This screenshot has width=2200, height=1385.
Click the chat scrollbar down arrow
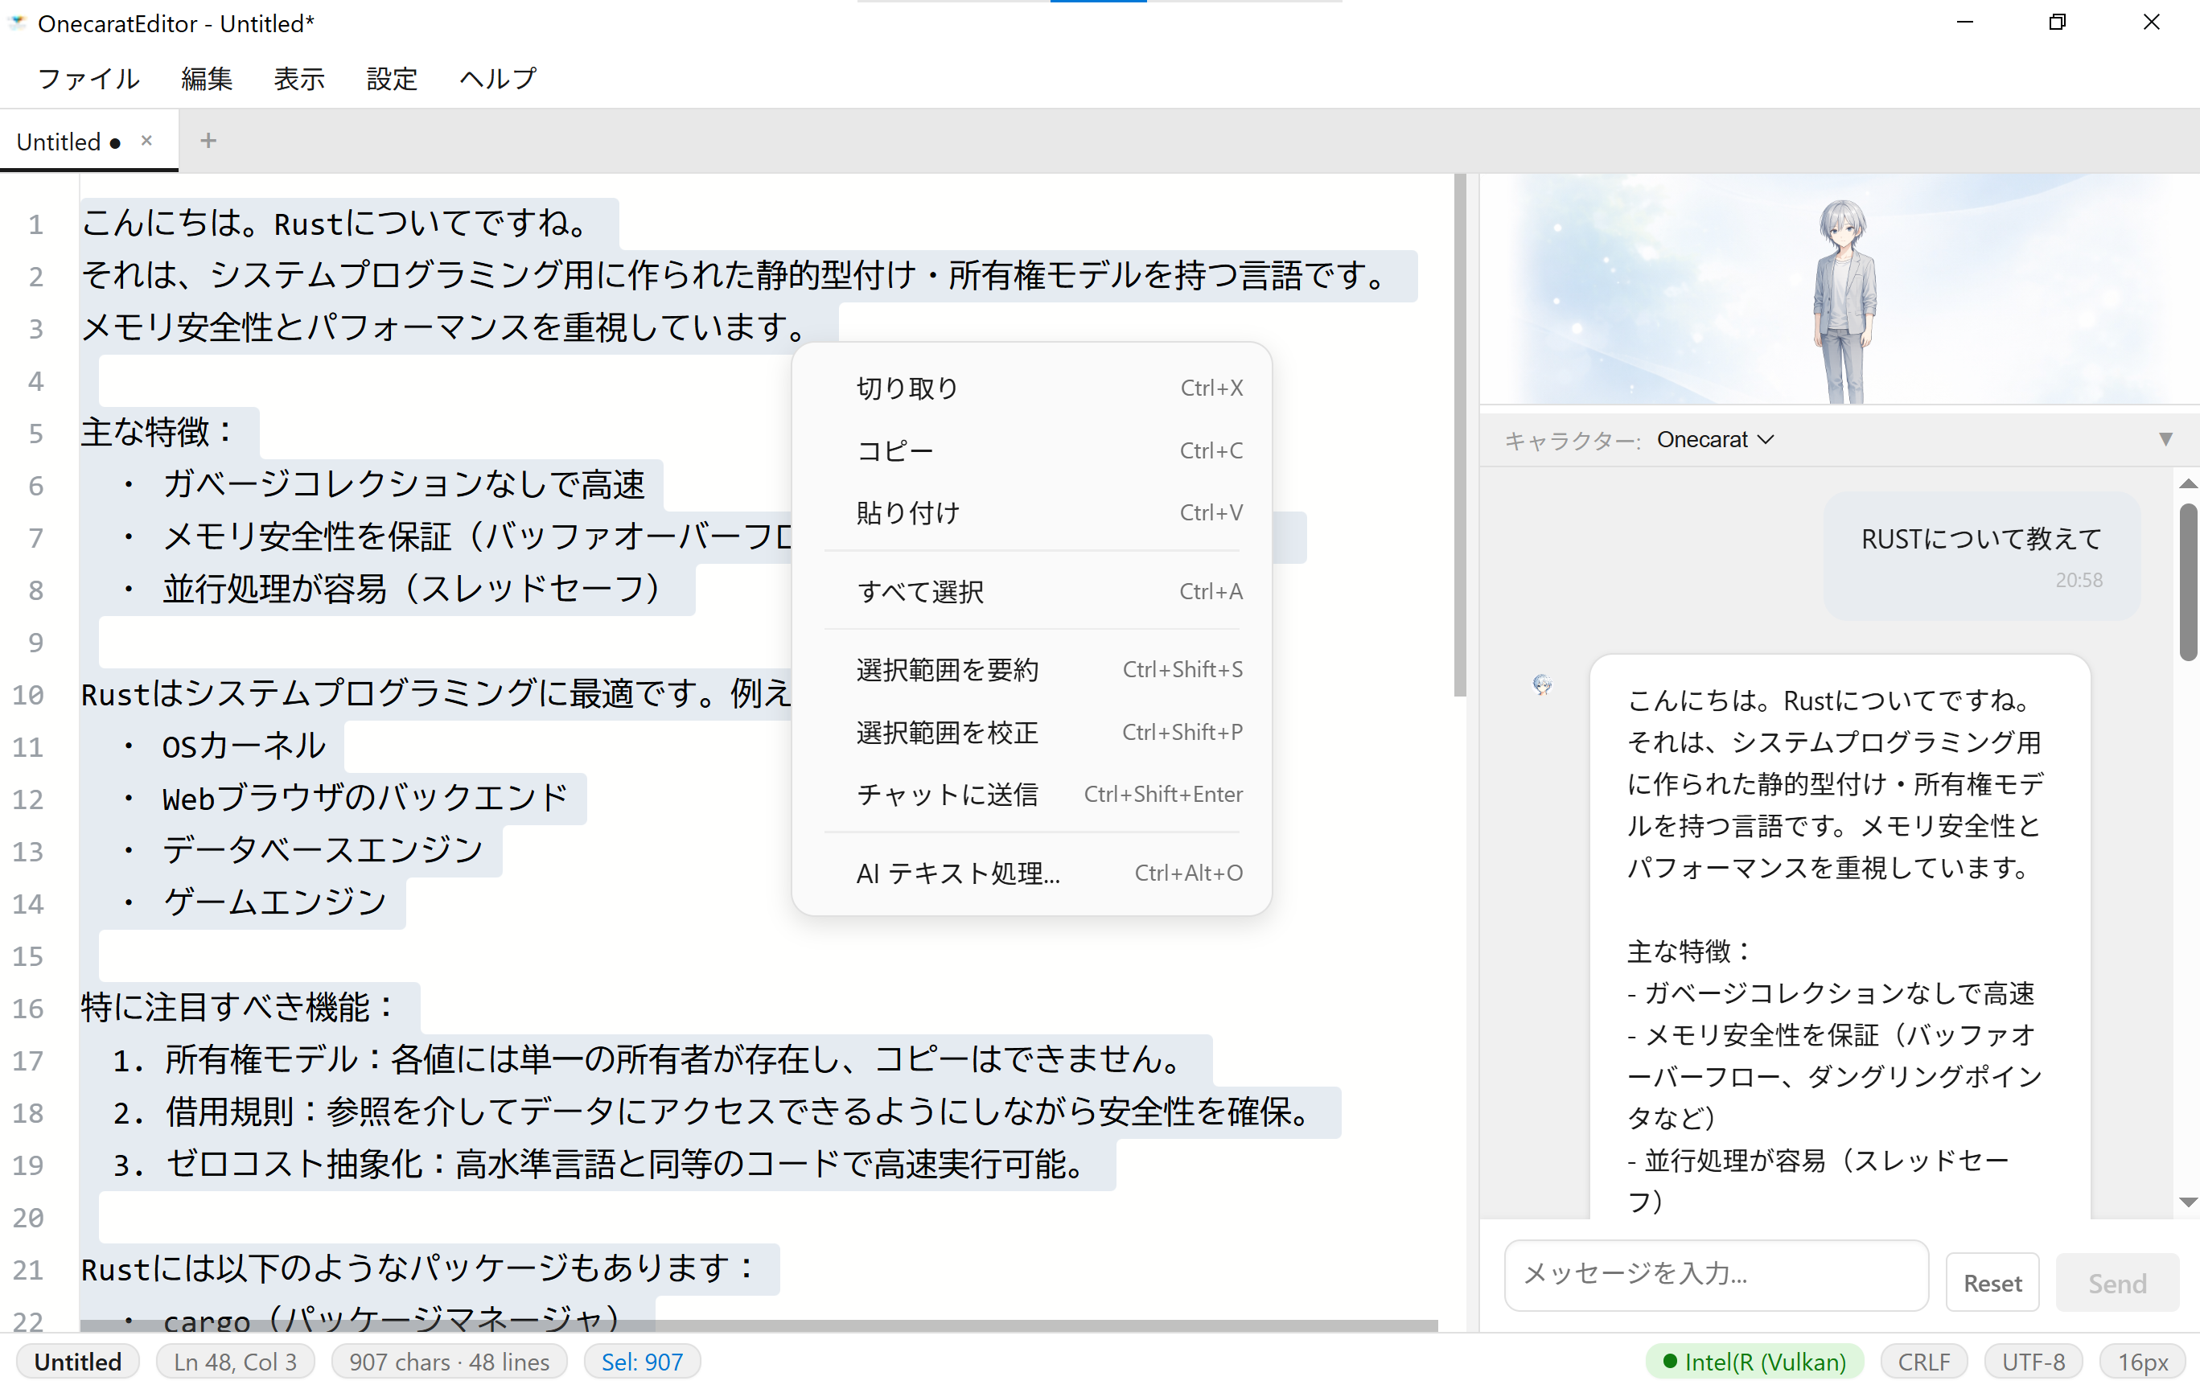(x=2187, y=1203)
